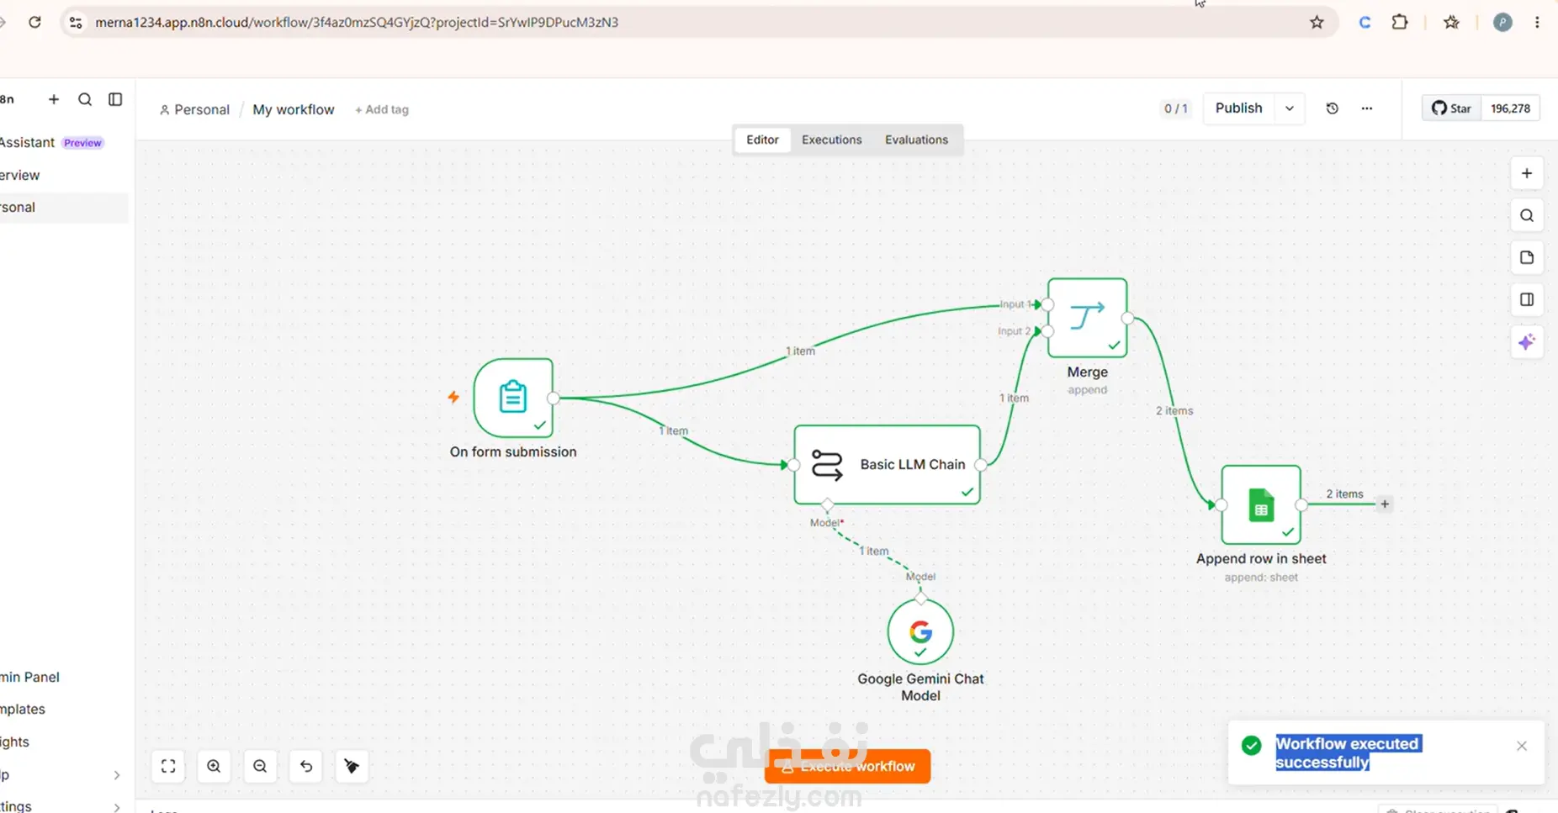Click the browser address bar URL

(x=357, y=23)
